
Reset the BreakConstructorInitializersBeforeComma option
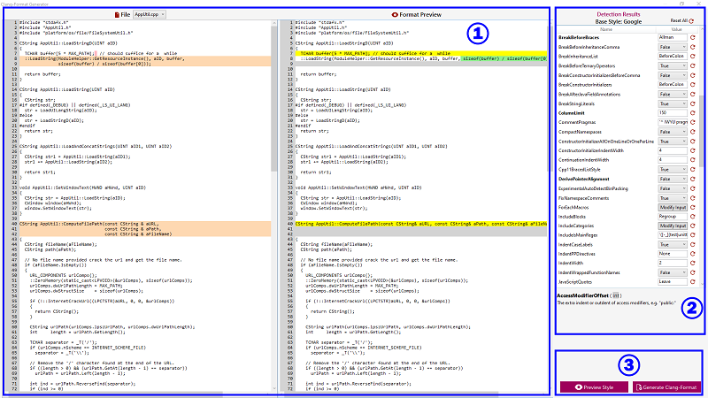tap(692, 75)
